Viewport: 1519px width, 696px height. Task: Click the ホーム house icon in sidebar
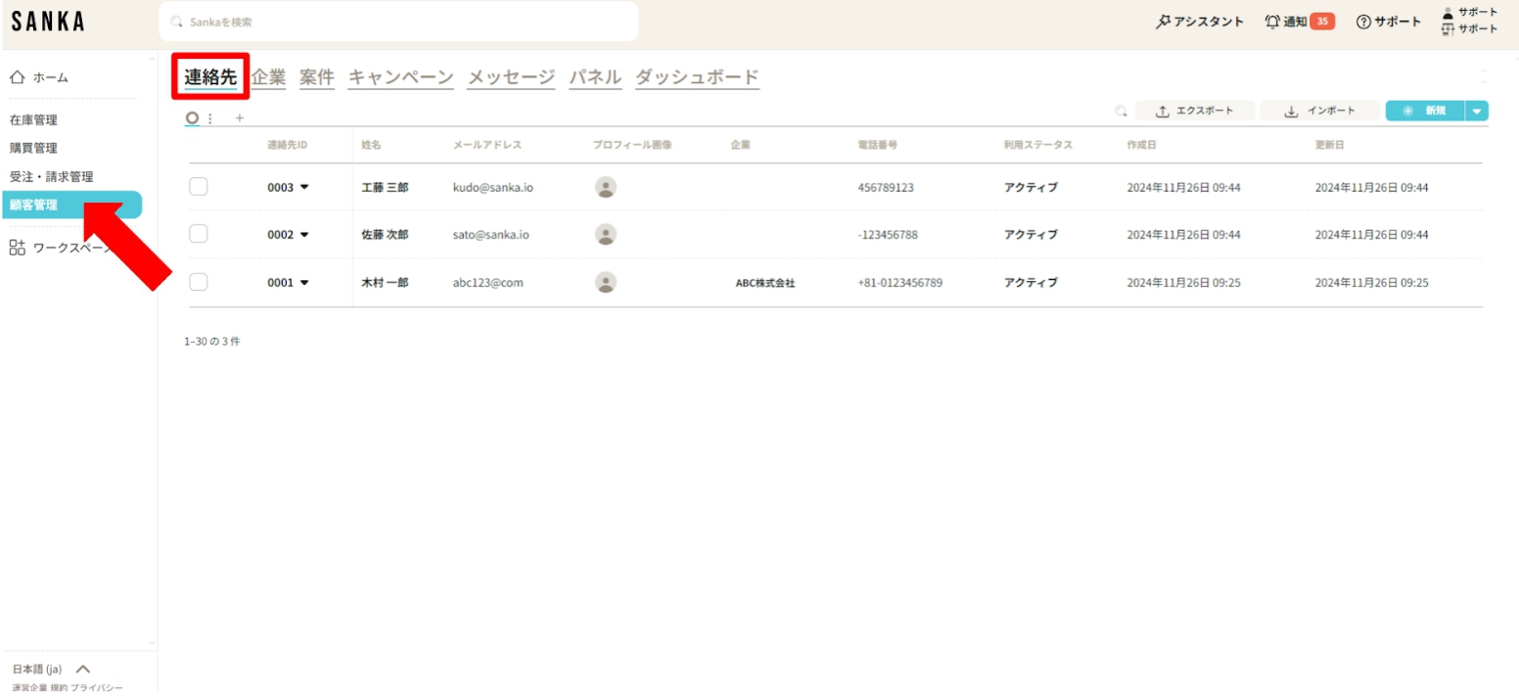coord(18,77)
